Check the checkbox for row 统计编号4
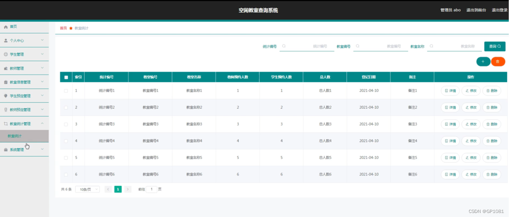Screen dimensions: 510x217 (66, 141)
